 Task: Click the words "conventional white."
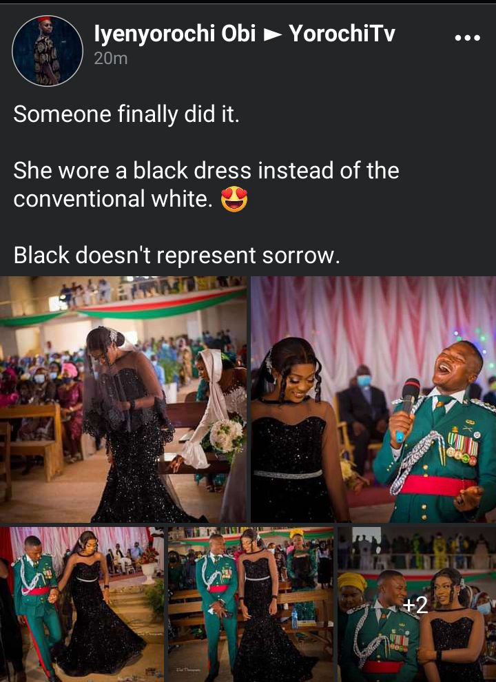[x=113, y=199]
